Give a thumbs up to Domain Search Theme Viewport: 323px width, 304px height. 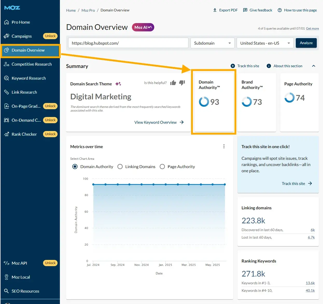(x=173, y=82)
